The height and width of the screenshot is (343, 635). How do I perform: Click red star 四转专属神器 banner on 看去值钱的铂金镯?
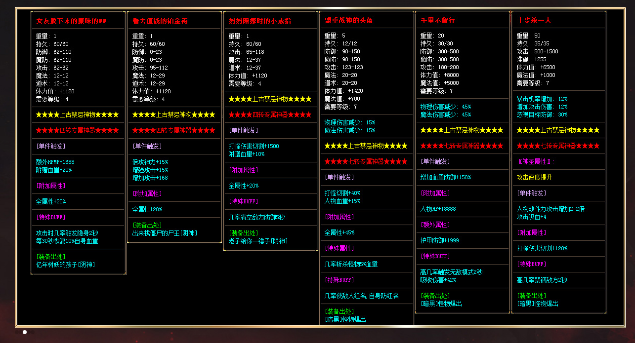tap(173, 130)
